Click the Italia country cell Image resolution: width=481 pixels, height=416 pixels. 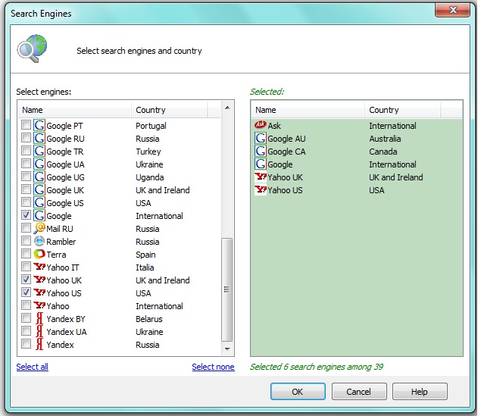[145, 267]
